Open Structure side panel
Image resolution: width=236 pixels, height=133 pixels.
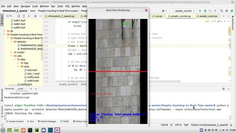pos(2,112)
